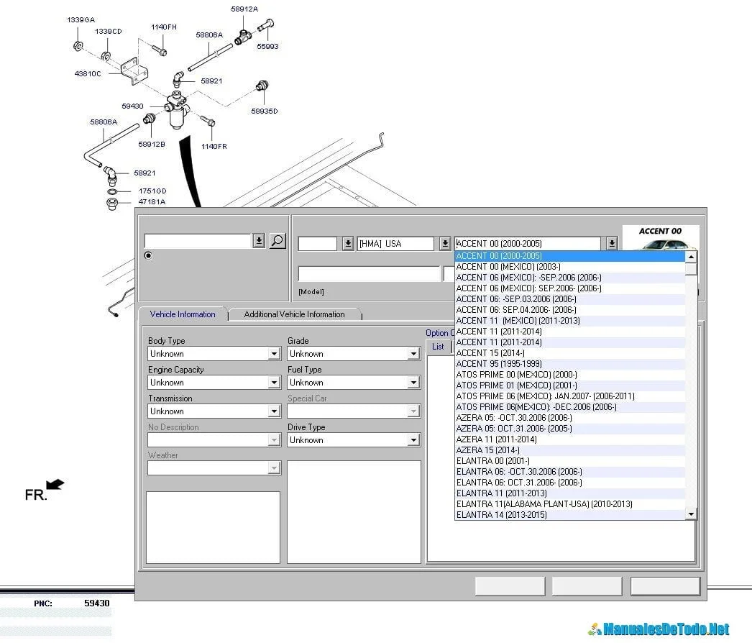The width and height of the screenshot is (752, 643).
Task: Choose ATOS PRIME 06(MEXICO): -DEC.2006 entry
Action: point(570,407)
